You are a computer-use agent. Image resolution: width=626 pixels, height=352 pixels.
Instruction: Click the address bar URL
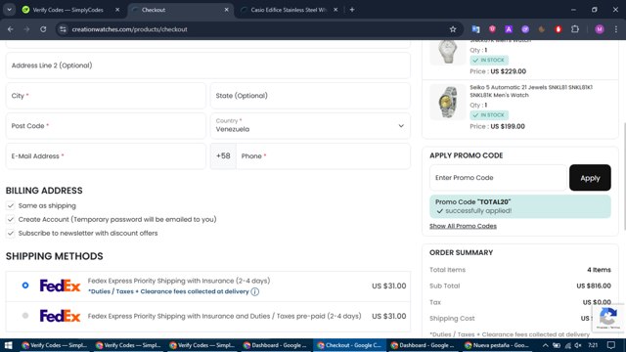[x=129, y=29]
